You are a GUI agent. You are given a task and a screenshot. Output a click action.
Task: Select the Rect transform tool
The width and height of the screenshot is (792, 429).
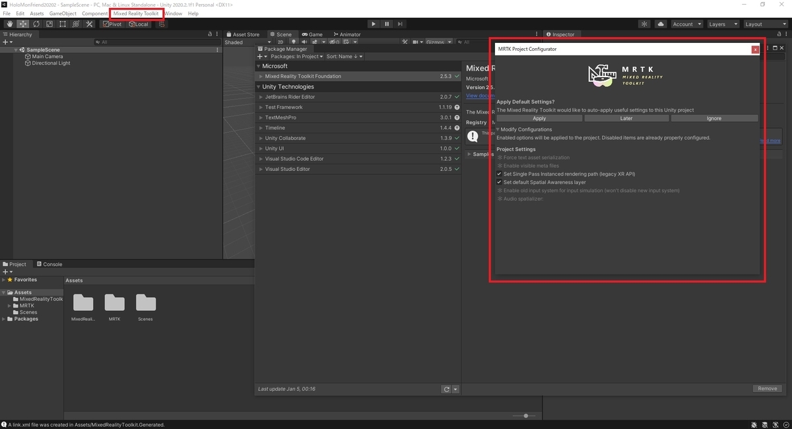click(x=62, y=24)
